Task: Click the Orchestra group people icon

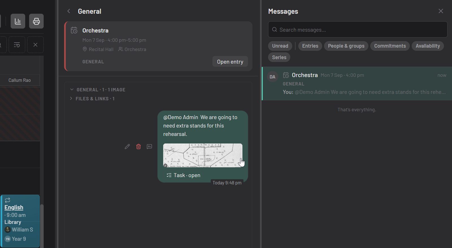Action: pyautogui.click(x=121, y=49)
